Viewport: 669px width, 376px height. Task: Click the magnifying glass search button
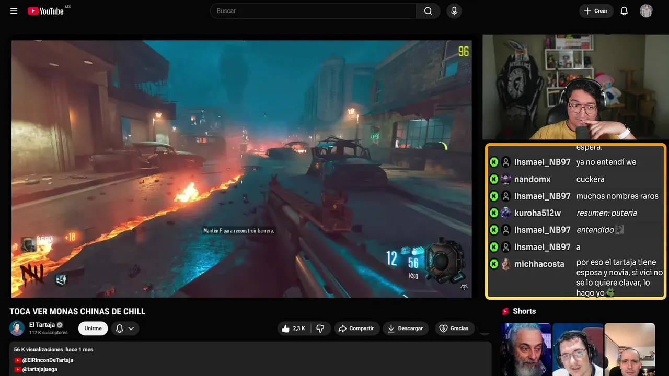click(428, 11)
